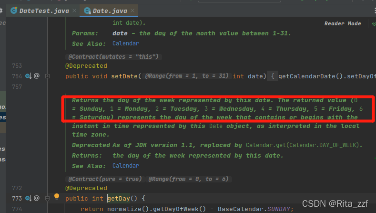
Task: Click getDayOfWeek() call on line 774
Action: 179,209
